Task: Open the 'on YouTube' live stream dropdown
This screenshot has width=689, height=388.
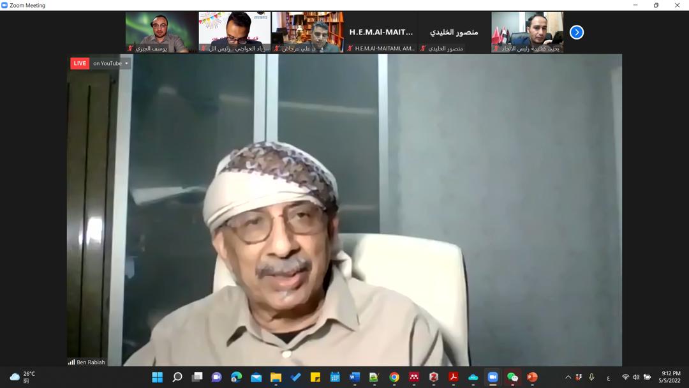Action: (110, 63)
